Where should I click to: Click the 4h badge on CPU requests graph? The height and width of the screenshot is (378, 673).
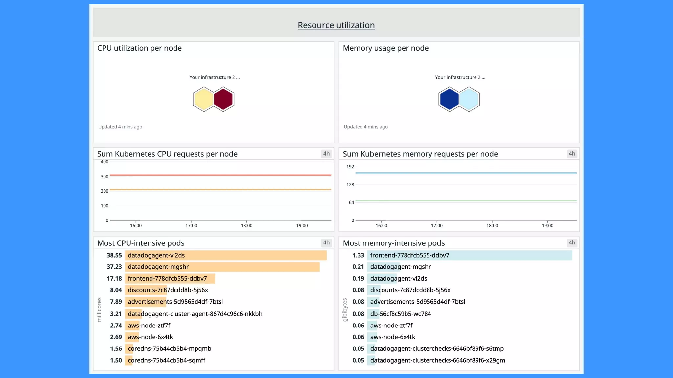click(x=326, y=154)
